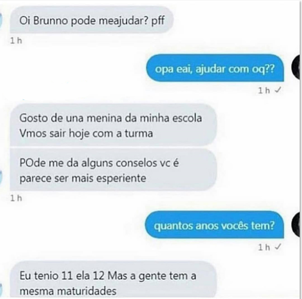Click the delivered checkmark under 'quantos anos' message
The height and width of the screenshot is (299, 302).
point(278,247)
